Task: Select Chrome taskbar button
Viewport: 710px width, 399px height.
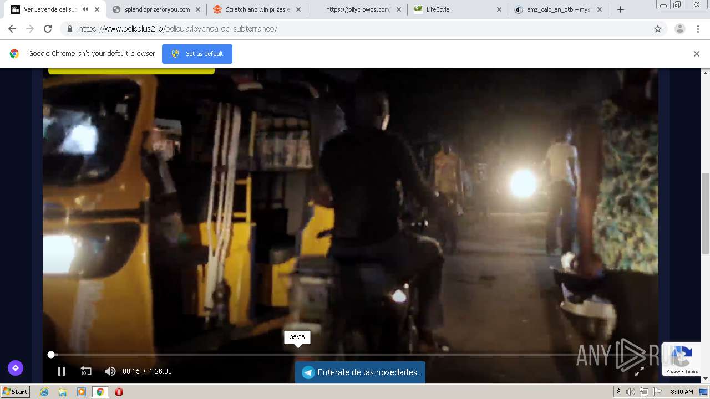Action: click(100, 392)
